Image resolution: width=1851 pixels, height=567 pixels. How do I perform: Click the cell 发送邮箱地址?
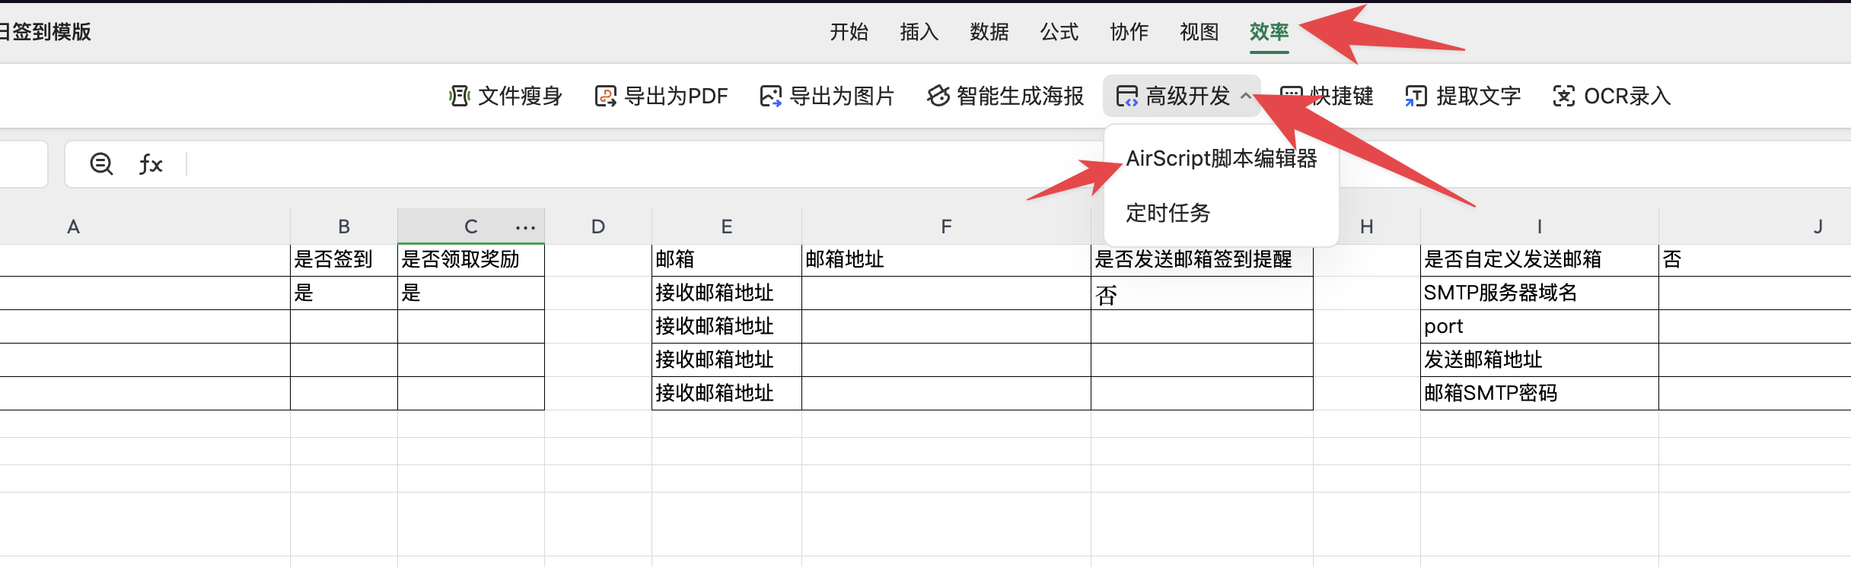(x=1540, y=360)
